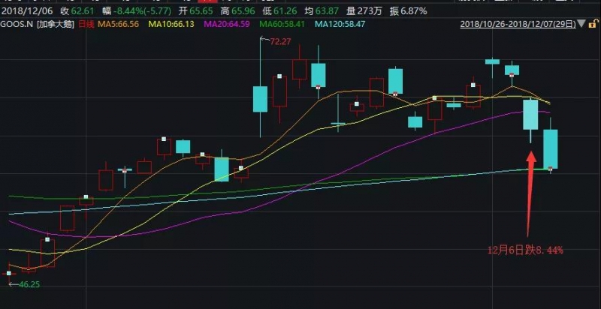Click the 72.27 high price marker
Viewport: 601px width, 309px height.
[280, 41]
